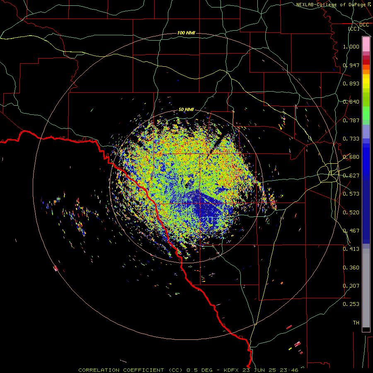Select the 0.520 legend value
The width and height of the screenshot is (373, 373).
pos(351,213)
